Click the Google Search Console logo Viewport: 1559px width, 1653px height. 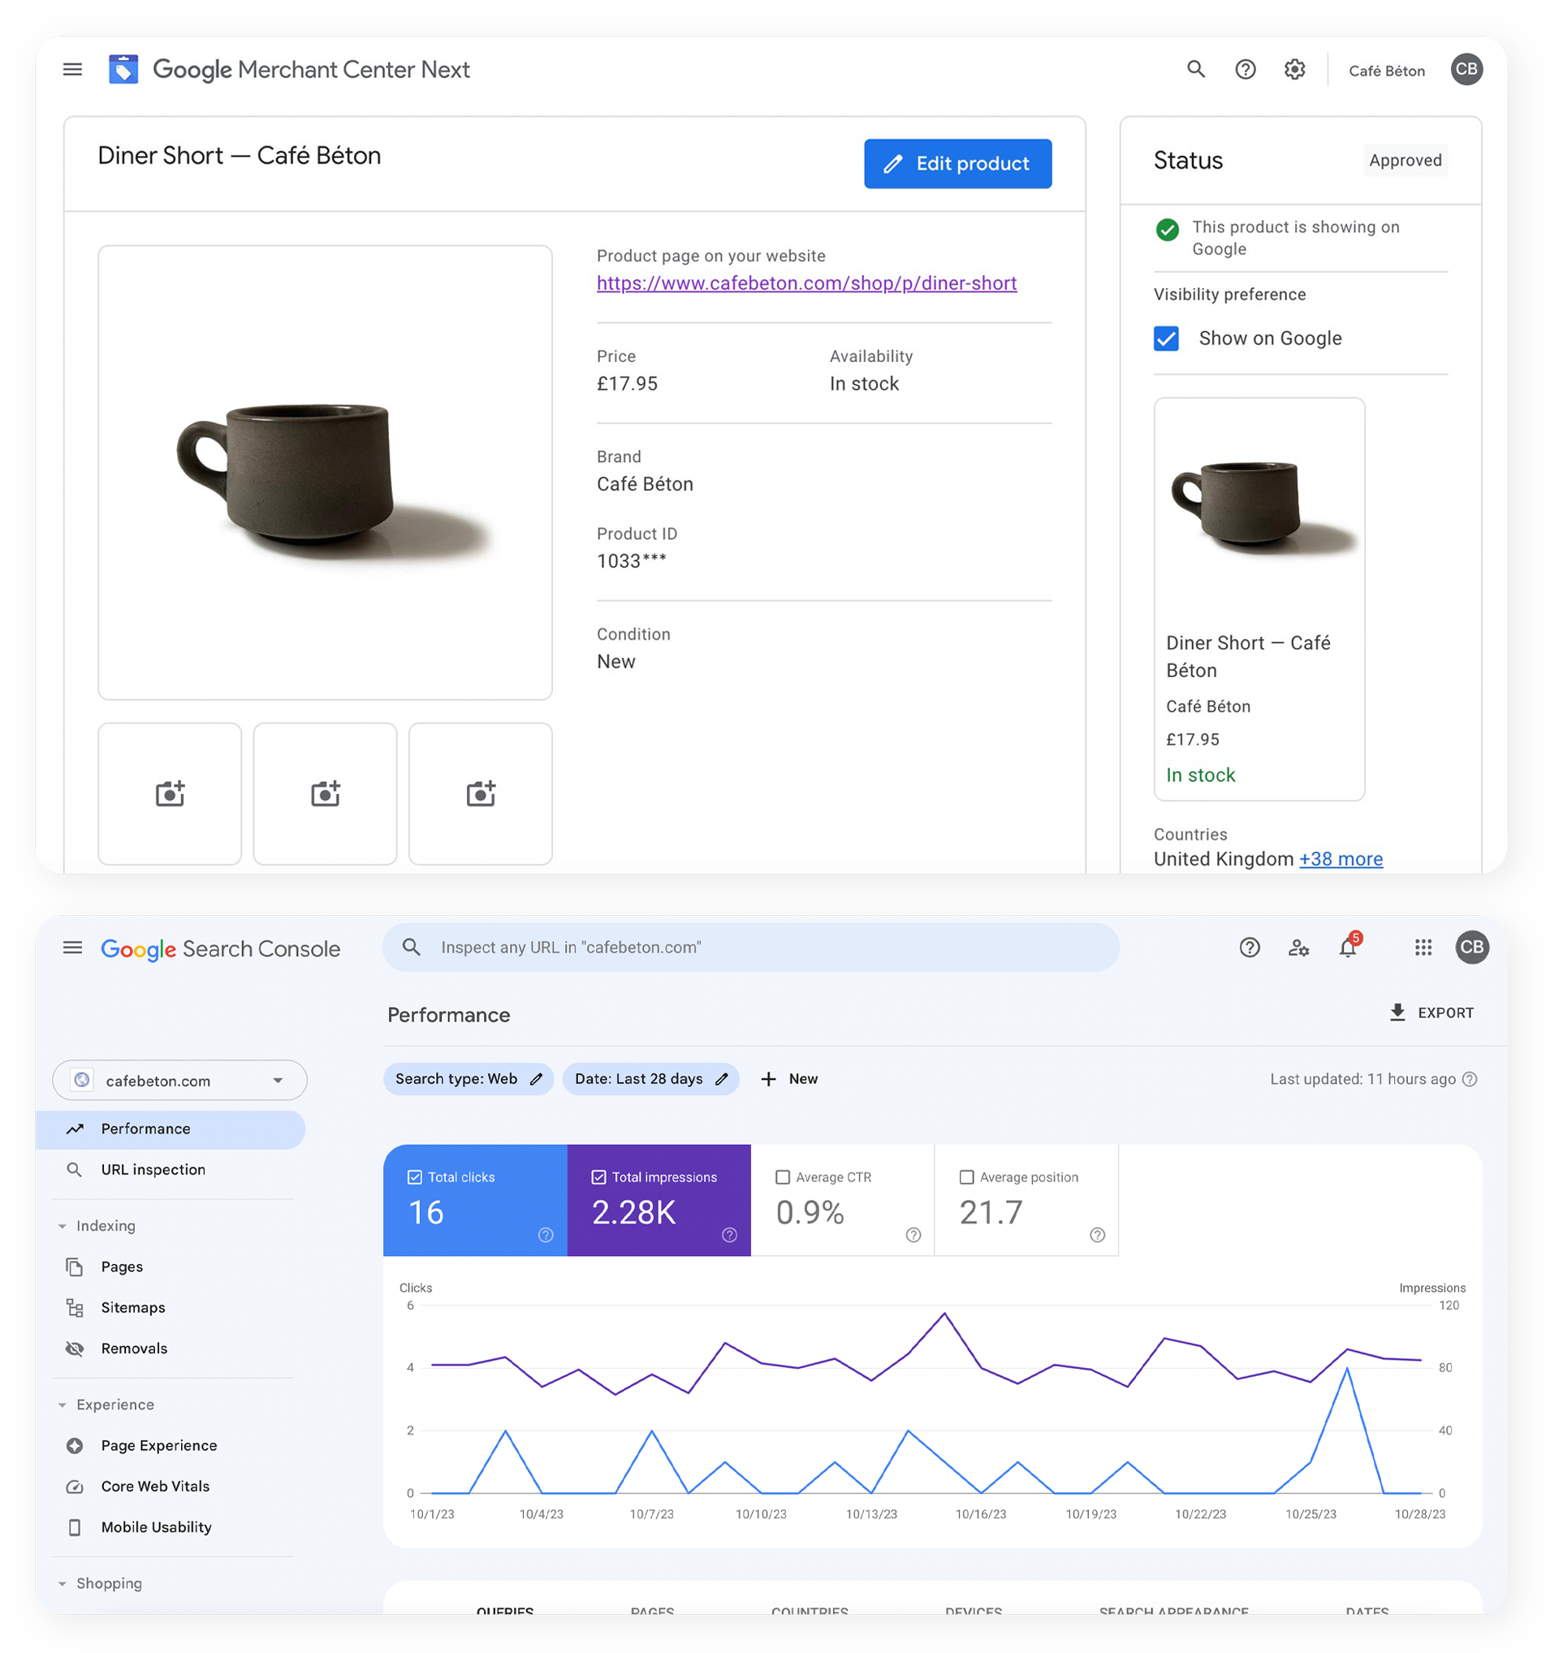[220, 949]
